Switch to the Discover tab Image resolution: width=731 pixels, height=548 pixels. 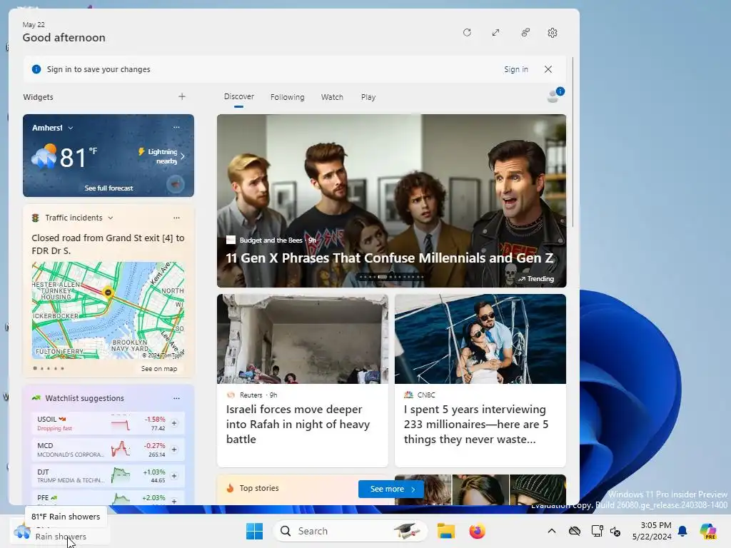(238, 96)
